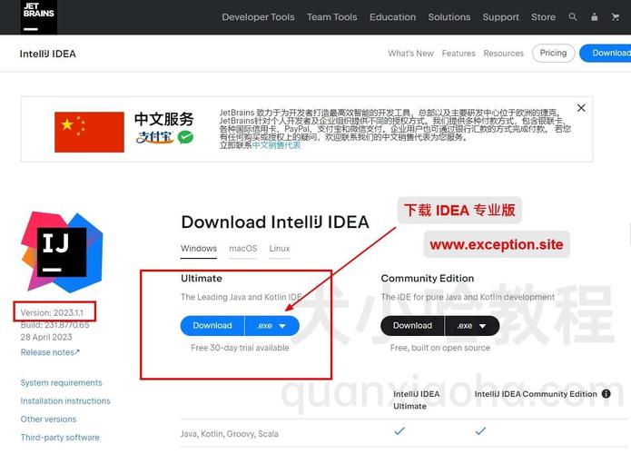Image resolution: width=631 pixels, height=454 pixels.
Task: Click the 'Version: 2023.1.1' text
Action: tap(52, 312)
